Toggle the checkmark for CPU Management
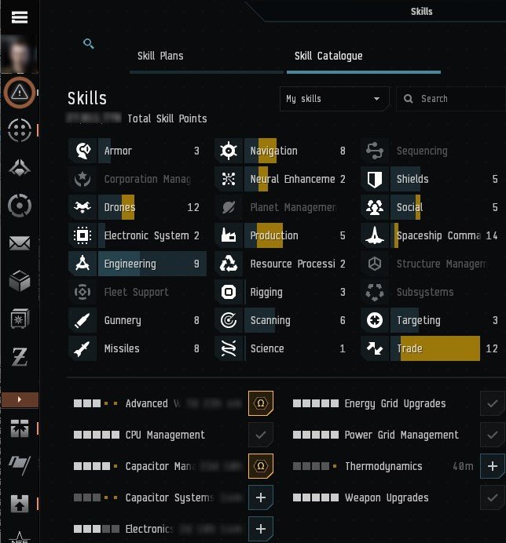The height and width of the screenshot is (543, 506). click(261, 435)
